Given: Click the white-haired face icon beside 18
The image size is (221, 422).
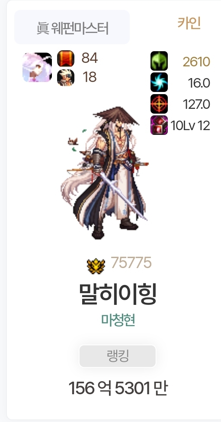Looking at the screenshot, I should tap(66, 78).
